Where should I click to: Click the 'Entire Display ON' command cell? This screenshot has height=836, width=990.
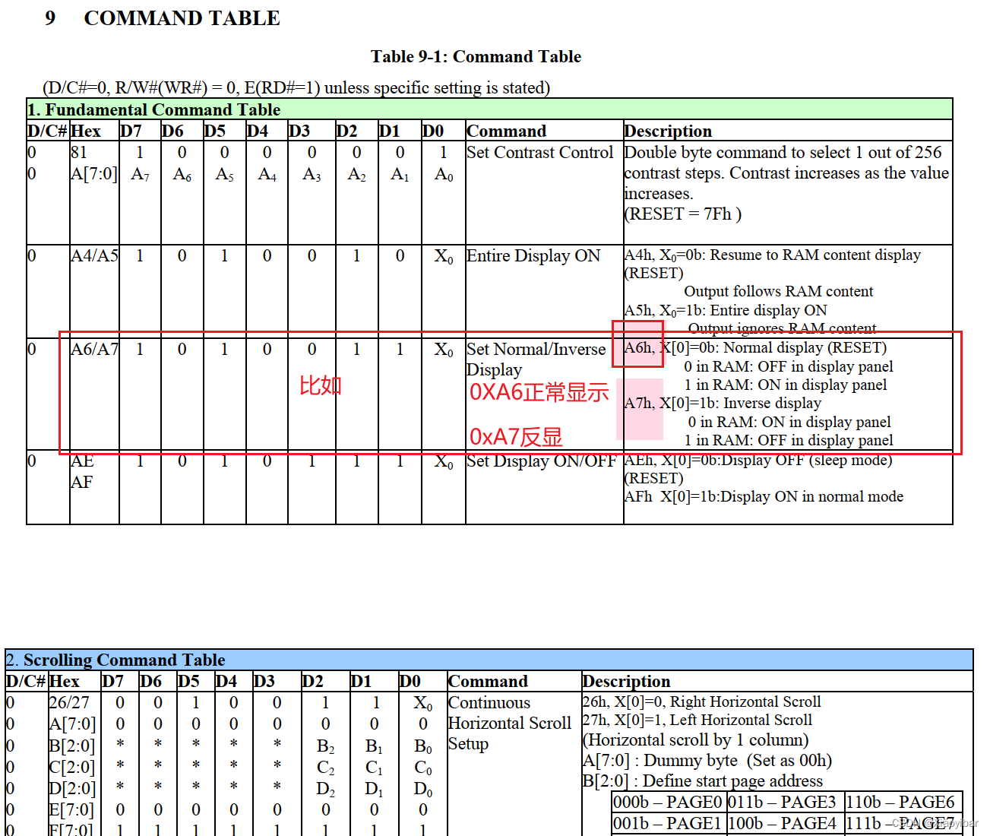533,256
